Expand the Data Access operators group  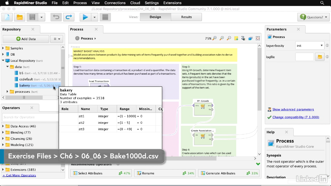pos(3,126)
